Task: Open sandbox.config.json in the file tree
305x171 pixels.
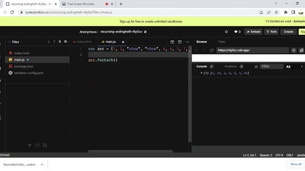Action: click(x=37, y=73)
